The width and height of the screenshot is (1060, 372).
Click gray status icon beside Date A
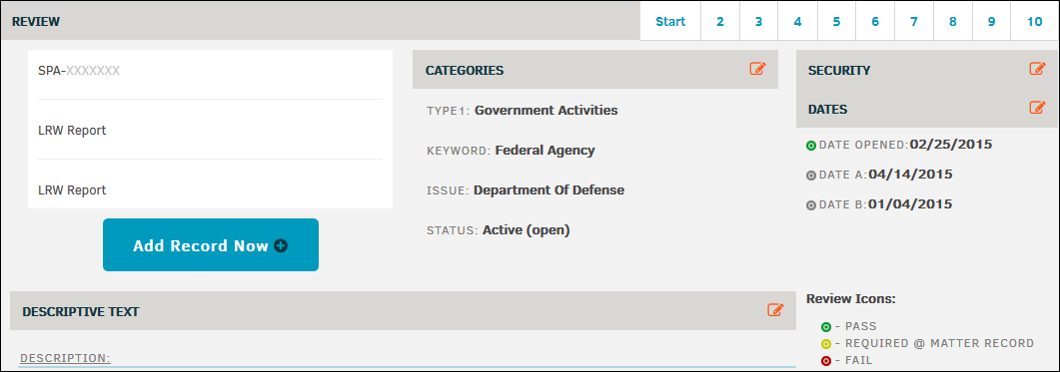pyautogui.click(x=811, y=176)
